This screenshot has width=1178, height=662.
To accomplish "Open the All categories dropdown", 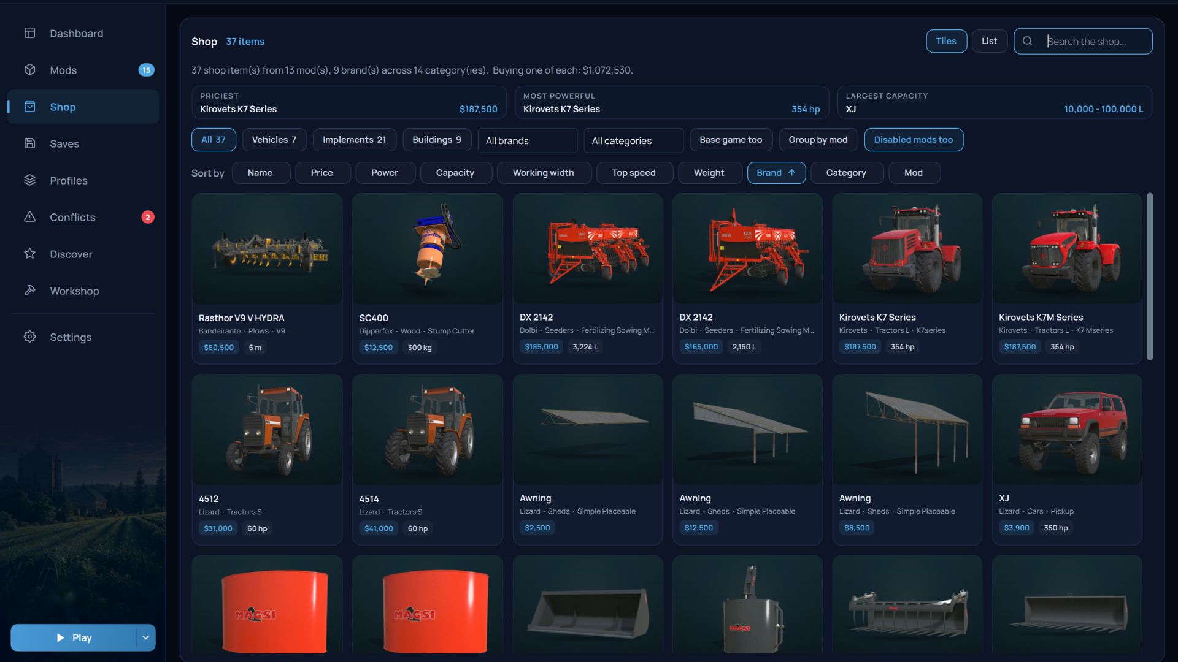I will click(633, 140).
